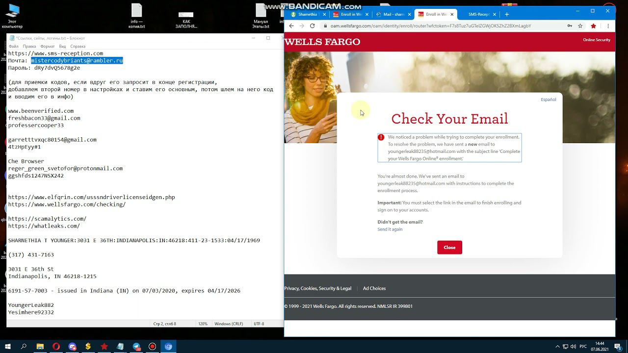Open the red star app in taskbar

point(104,347)
